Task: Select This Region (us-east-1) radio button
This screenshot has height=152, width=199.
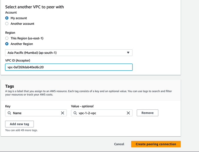Action: pos(7,38)
